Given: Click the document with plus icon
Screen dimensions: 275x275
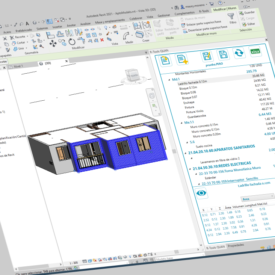Looking at the screenshot, I should pos(182,59).
